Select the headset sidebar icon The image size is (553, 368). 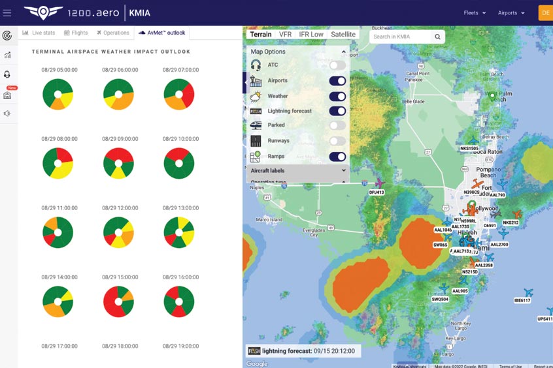pos(7,75)
